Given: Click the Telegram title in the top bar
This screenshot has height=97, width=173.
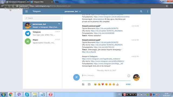Looking at the screenshot, I should point(37,11).
